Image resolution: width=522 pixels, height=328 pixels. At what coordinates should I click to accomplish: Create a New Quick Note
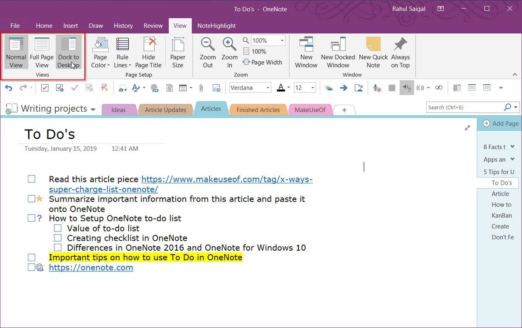tap(373, 51)
